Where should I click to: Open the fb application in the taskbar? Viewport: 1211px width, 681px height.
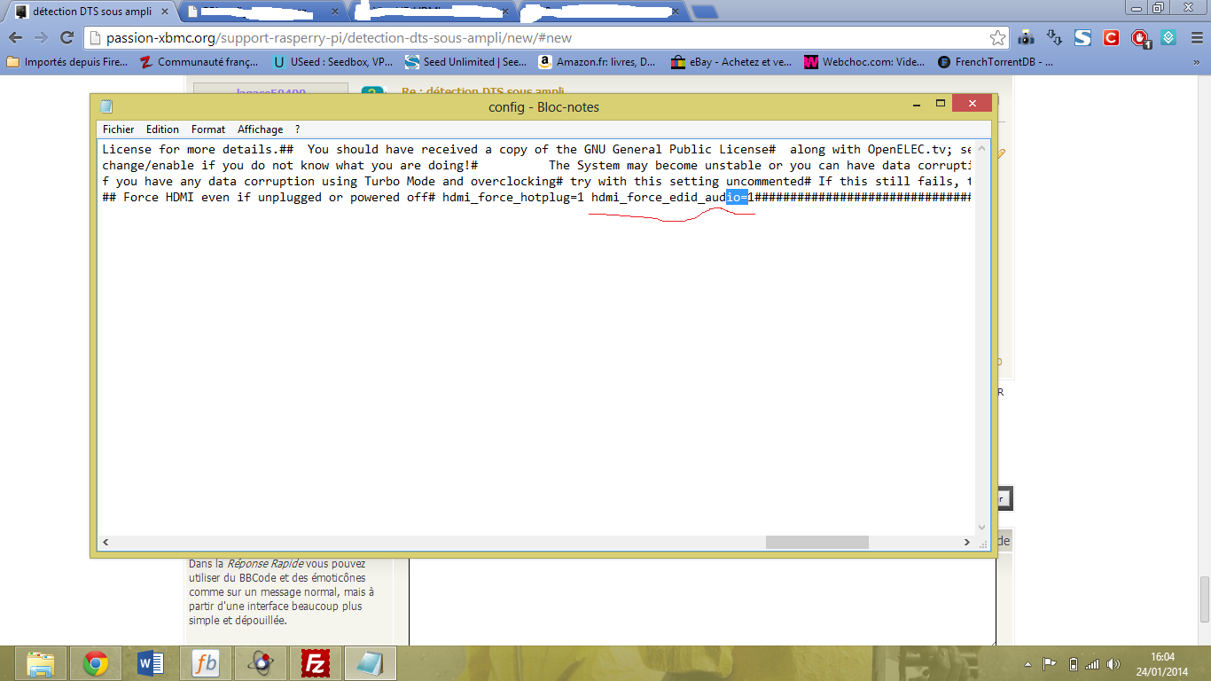click(x=206, y=662)
